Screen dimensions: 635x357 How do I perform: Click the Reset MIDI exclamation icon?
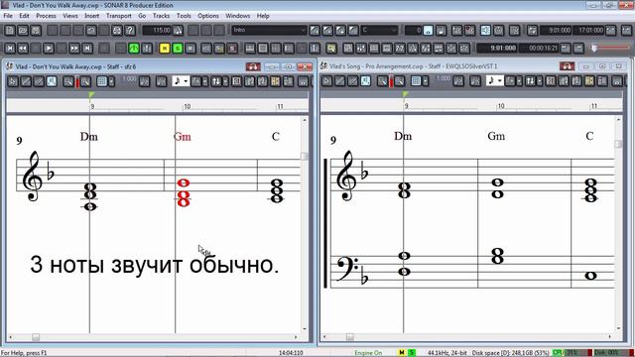pyautogui.click(x=147, y=49)
